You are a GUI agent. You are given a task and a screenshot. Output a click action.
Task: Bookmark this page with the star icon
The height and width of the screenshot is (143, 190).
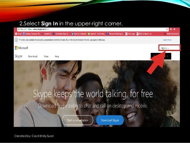click(x=167, y=29)
